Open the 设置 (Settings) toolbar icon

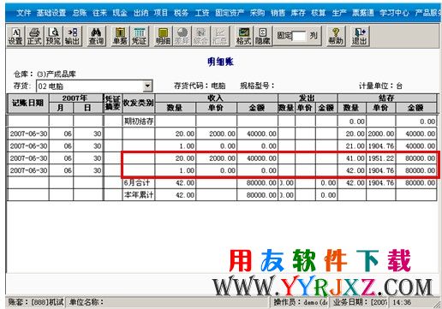pos(15,36)
